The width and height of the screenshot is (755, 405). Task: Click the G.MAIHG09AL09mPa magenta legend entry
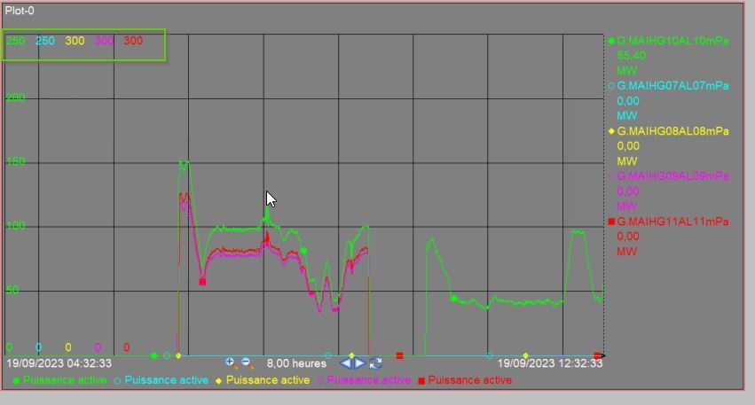(x=672, y=176)
